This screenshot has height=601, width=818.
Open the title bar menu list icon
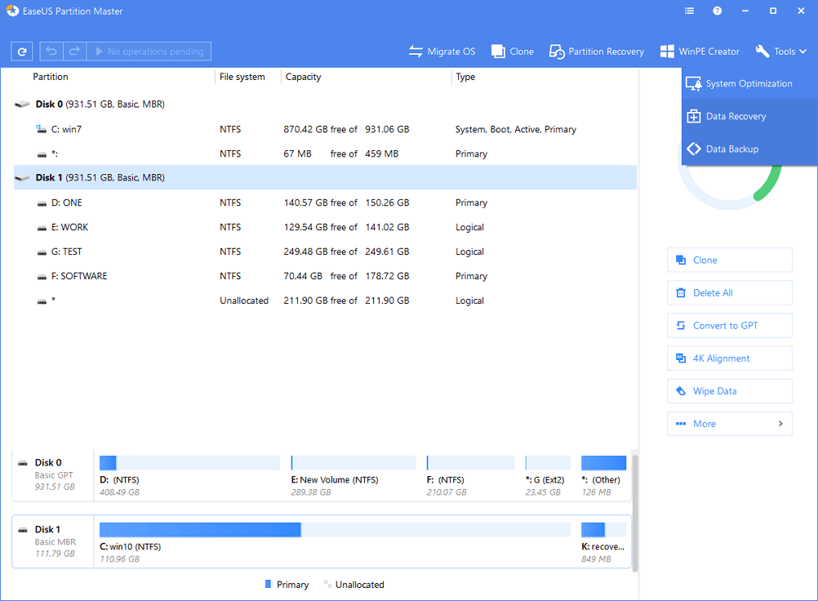tap(689, 11)
